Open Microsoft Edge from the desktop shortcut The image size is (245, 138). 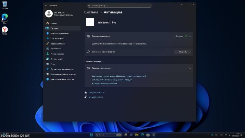[5, 18]
